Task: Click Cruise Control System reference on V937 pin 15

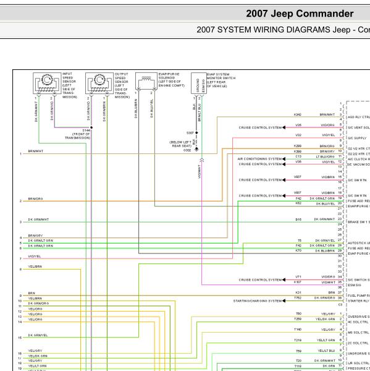Action: point(260,180)
